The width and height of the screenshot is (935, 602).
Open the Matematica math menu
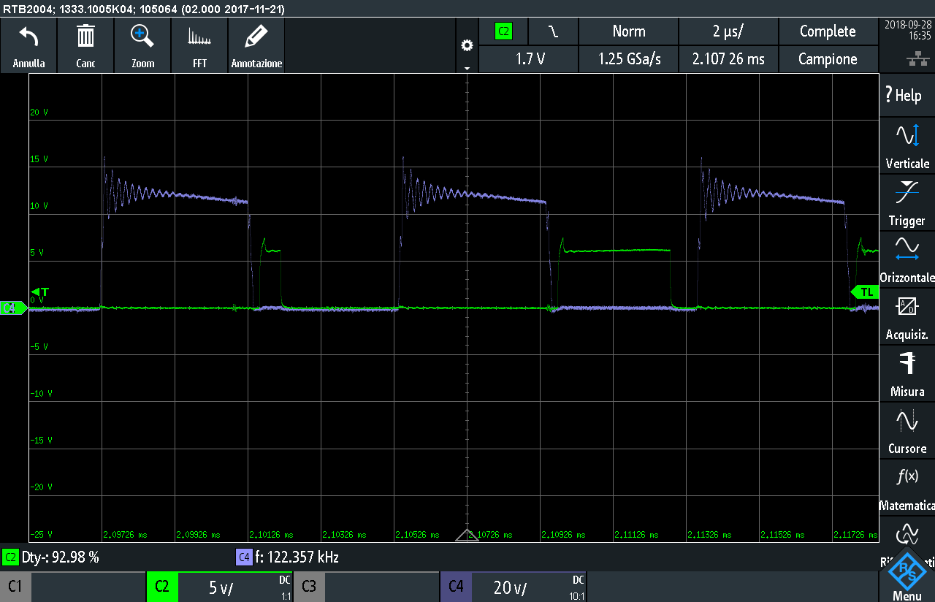point(907,488)
